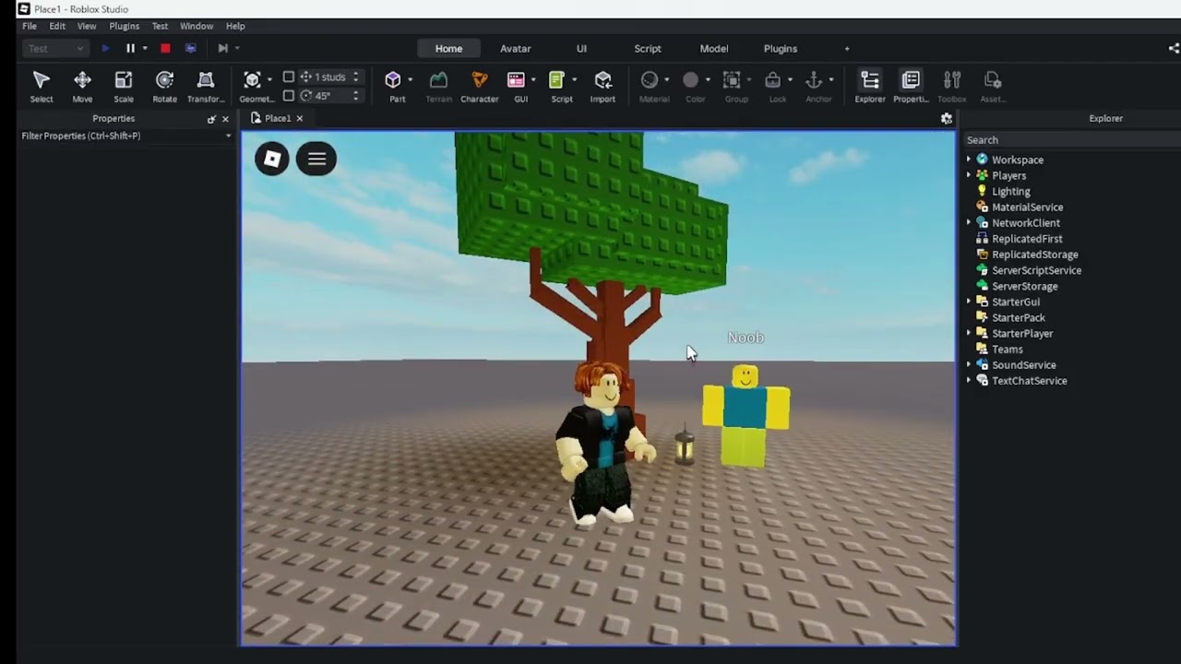Open the Material picker
The image size is (1181, 664).
point(650,80)
